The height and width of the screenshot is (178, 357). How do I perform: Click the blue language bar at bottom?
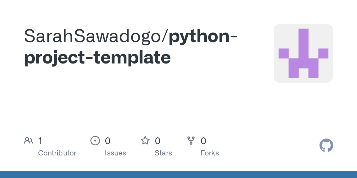click(x=178, y=174)
